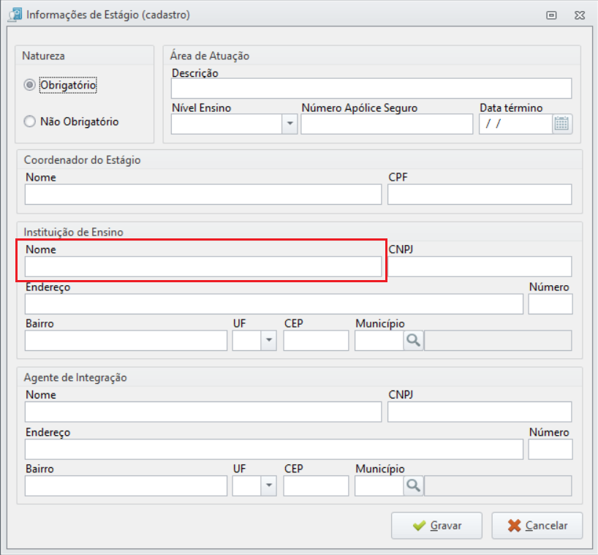This screenshot has width=598, height=555.
Task: Open the Data término calendar picker
Action: [561, 124]
